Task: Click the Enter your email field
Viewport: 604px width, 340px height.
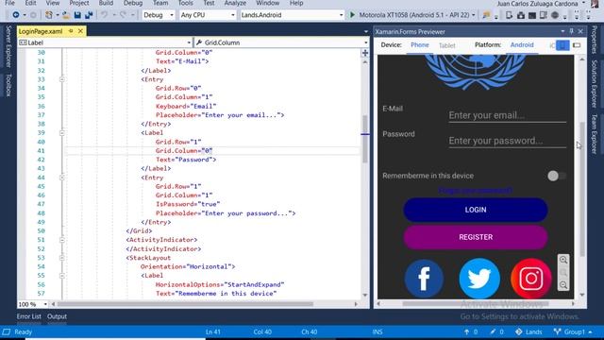Action: click(508, 115)
